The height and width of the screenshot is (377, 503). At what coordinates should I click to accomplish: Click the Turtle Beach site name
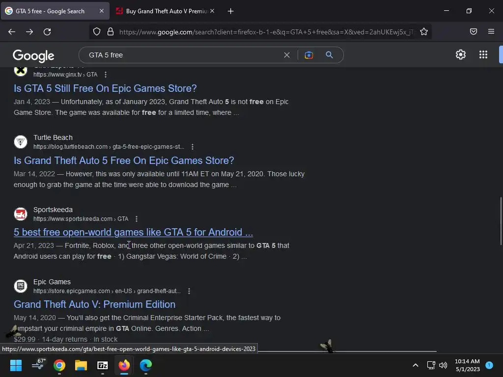(53, 137)
